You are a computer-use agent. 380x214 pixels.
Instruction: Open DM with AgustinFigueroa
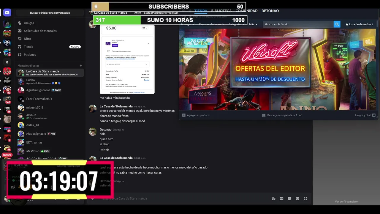click(50, 90)
